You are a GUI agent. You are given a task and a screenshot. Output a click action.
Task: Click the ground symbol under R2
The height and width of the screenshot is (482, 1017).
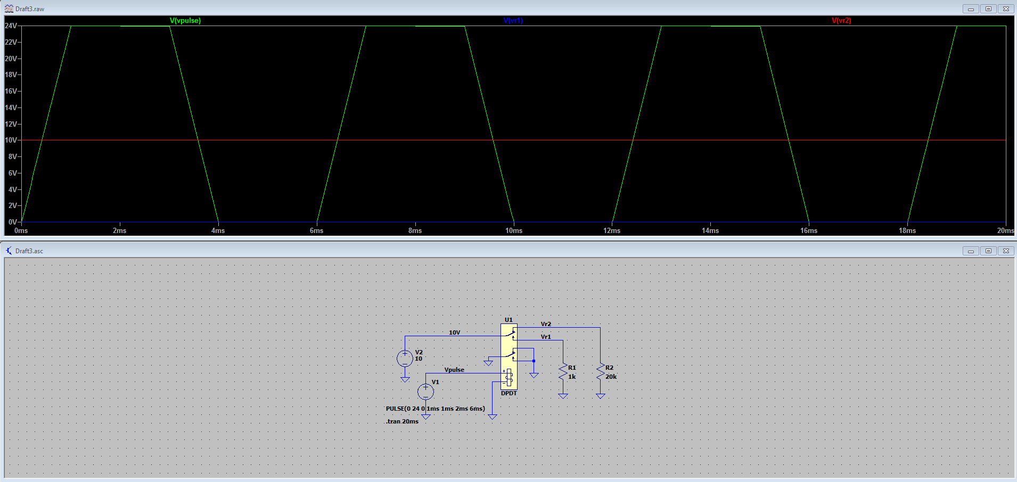coord(601,396)
